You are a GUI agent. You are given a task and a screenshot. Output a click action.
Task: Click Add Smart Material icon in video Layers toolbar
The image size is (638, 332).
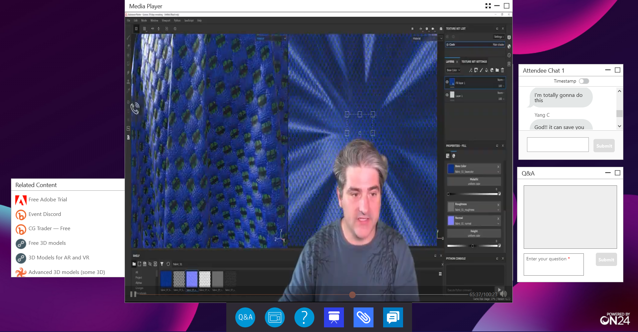click(x=492, y=70)
